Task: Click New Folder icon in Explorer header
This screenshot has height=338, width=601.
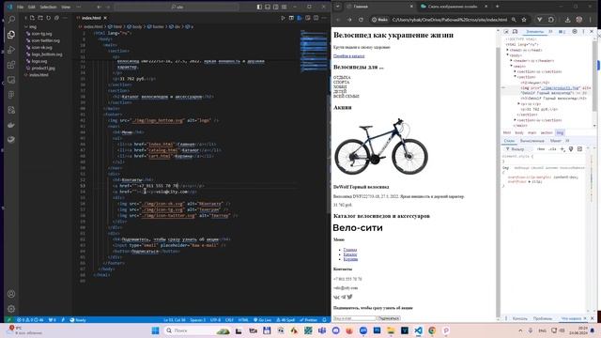Action: click(x=40, y=18)
